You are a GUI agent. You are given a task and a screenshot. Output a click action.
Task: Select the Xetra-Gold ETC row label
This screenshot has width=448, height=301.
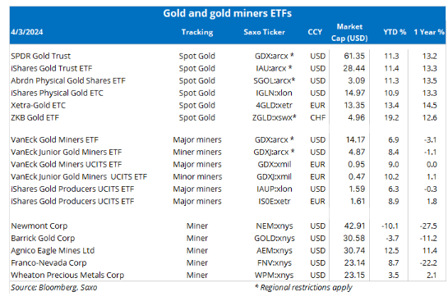[x=39, y=105]
